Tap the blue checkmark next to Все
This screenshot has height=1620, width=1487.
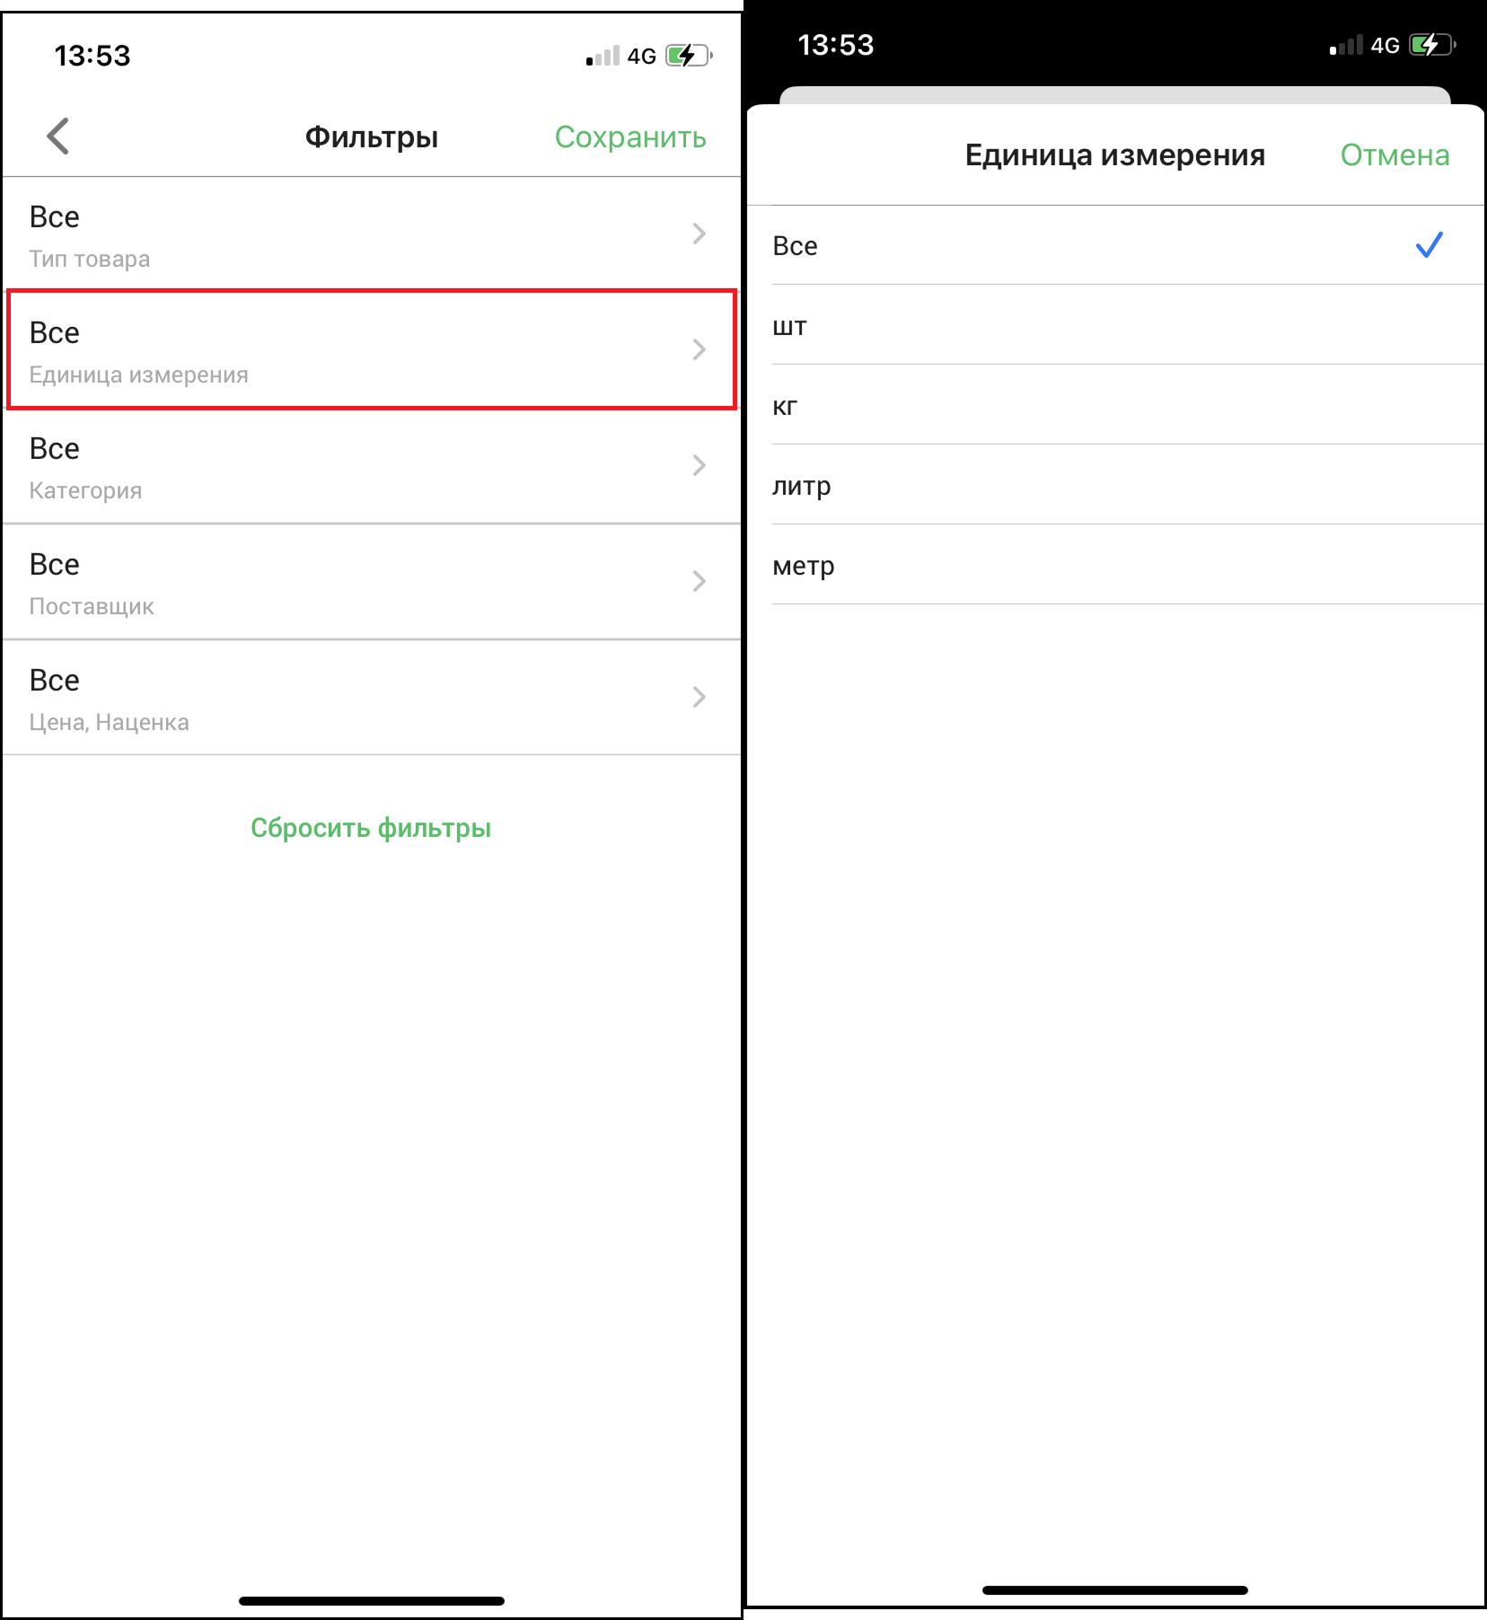(1429, 245)
